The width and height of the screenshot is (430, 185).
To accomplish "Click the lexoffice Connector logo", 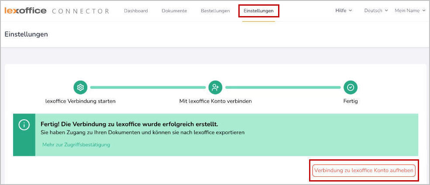I will 57,11.
